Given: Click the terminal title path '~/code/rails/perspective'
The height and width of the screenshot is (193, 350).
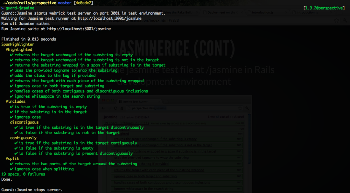Looking at the screenshot, I should pos(30,3).
